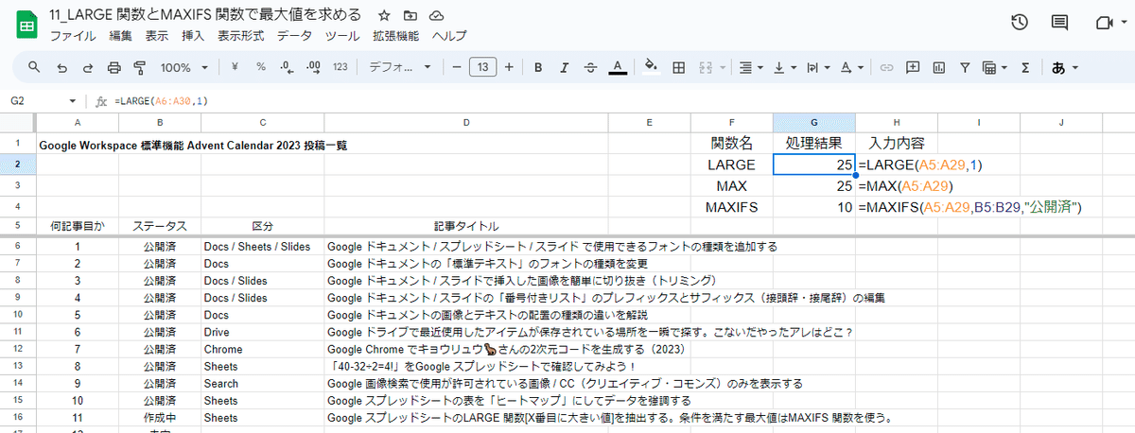Increase font size with plus button
The height and width of the screenshot is (433, 1135).
tap(509, 67)
